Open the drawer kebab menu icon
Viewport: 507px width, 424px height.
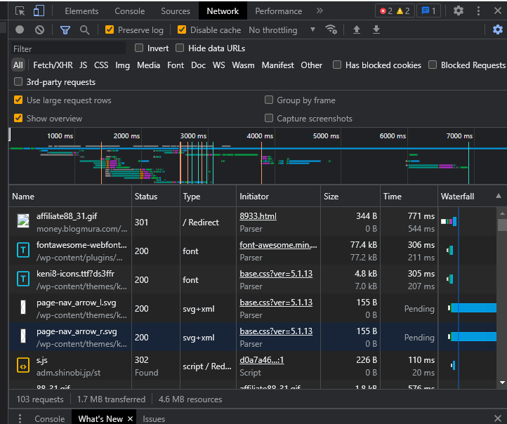20,418
